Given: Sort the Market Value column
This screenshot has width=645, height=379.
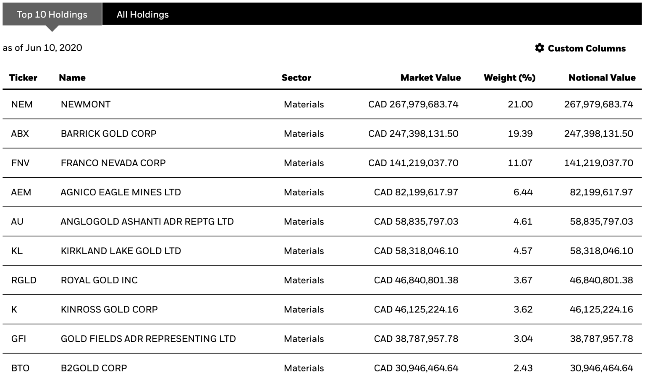Looking at the screenshot, I should [430, 78].
